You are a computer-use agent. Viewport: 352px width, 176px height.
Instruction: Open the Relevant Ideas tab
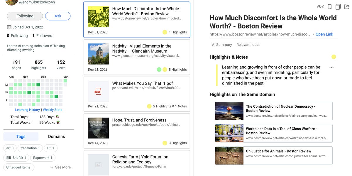[x=248, y=45]
